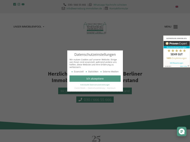Click the info@werneburg-immobilien.de email link
The width and height of the screenshot is (190, 142).
click(84, 9)
